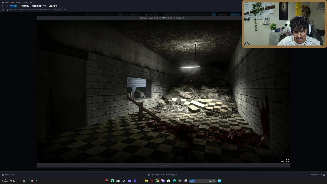This screenshot has height=184, width=327.
Task: Click the Trailers & Screenshots title text
Action: point(162,18)
